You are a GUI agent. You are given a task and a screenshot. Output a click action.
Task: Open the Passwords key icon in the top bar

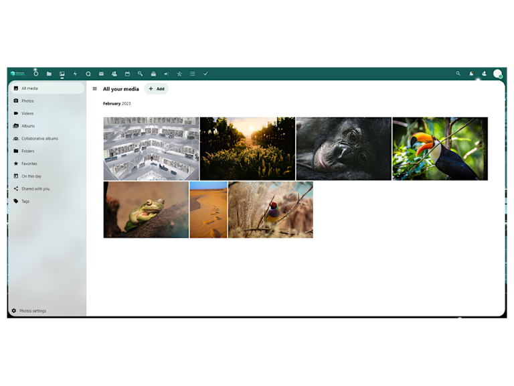(141, 74)
